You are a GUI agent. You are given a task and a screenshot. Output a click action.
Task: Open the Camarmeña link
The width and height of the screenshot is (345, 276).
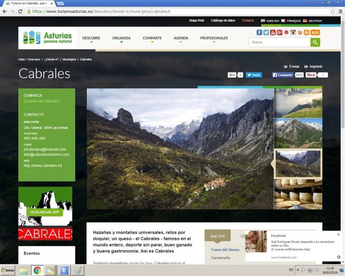(x=220, y=257)
